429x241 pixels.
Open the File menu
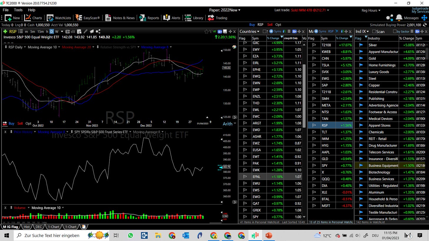(x=6, y=10)
